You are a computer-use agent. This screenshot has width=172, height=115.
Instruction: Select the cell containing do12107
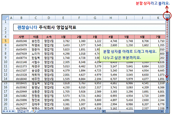21,71
